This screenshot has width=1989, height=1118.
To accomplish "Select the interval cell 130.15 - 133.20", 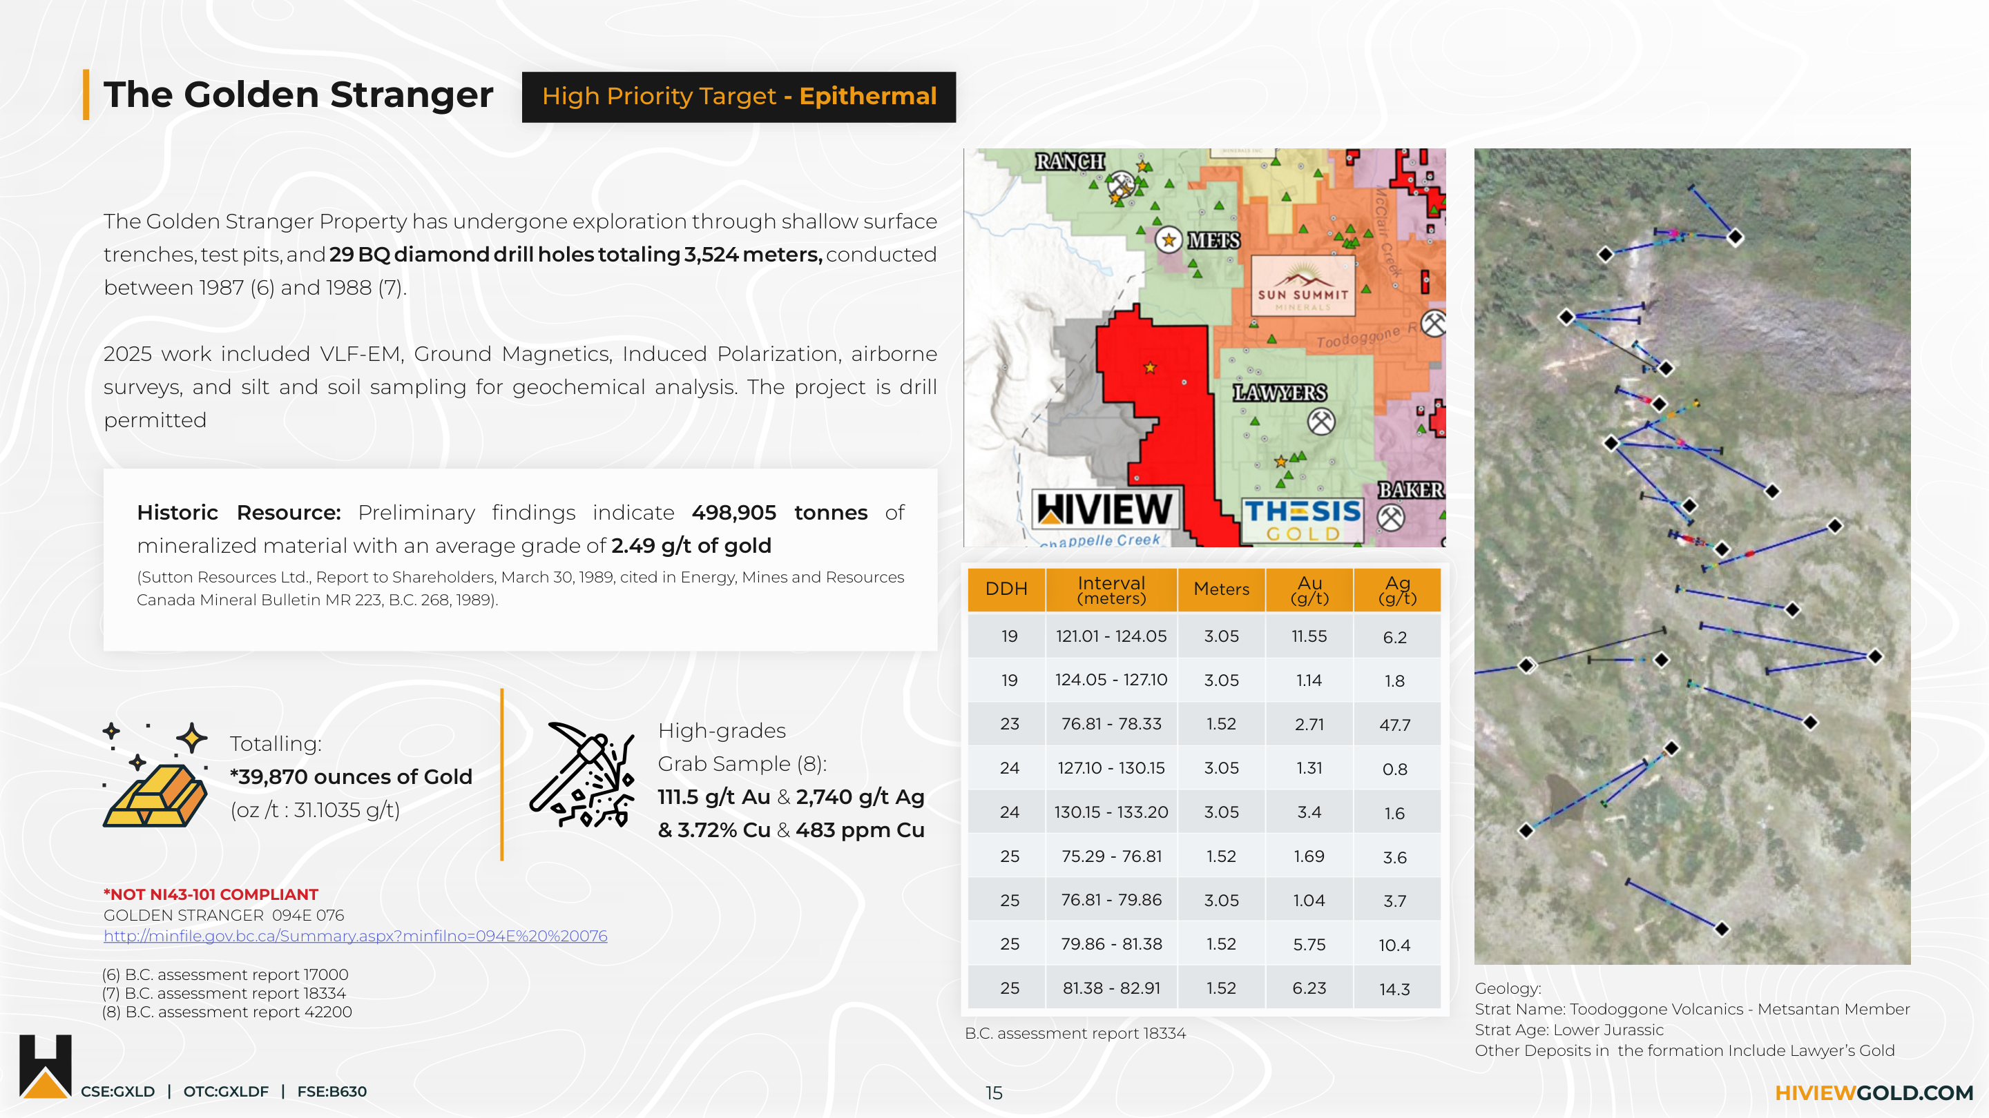I will click(1111, 812).
